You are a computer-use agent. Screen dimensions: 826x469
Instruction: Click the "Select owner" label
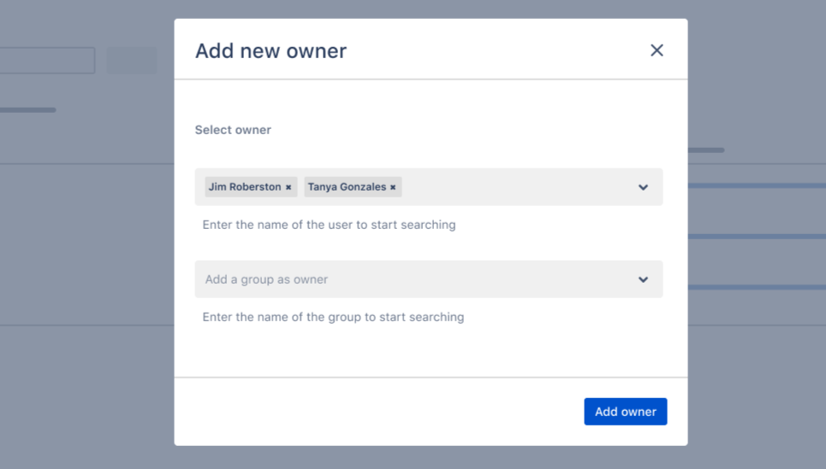pyautogui.click(x=233, y=130)
